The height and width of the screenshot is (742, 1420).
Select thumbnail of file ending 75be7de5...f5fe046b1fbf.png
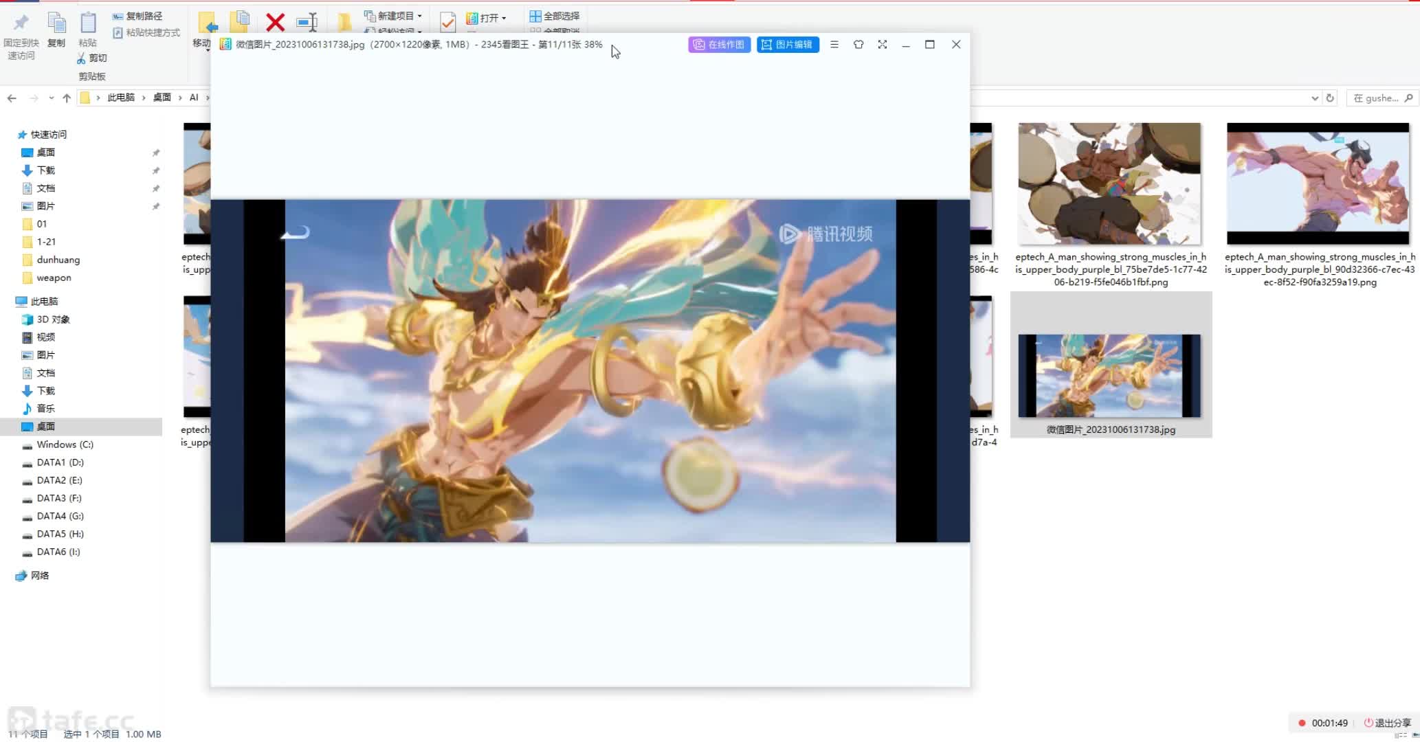(1109, 184)
